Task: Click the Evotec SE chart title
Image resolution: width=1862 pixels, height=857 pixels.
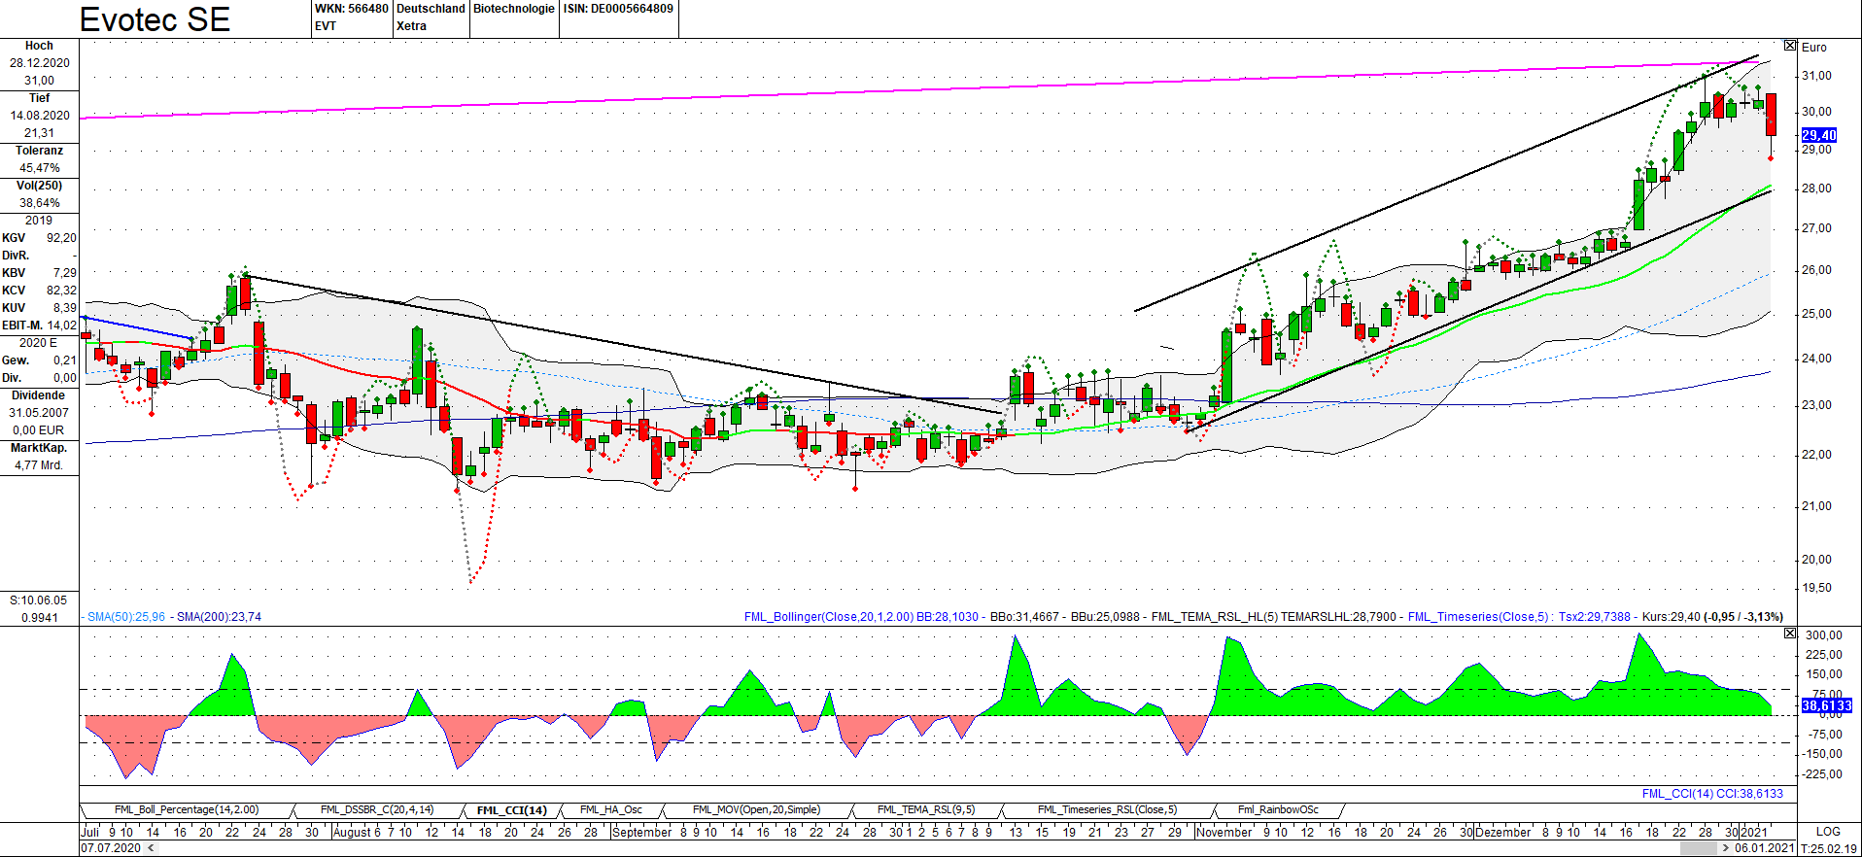Action: click(x=155, y=19)
